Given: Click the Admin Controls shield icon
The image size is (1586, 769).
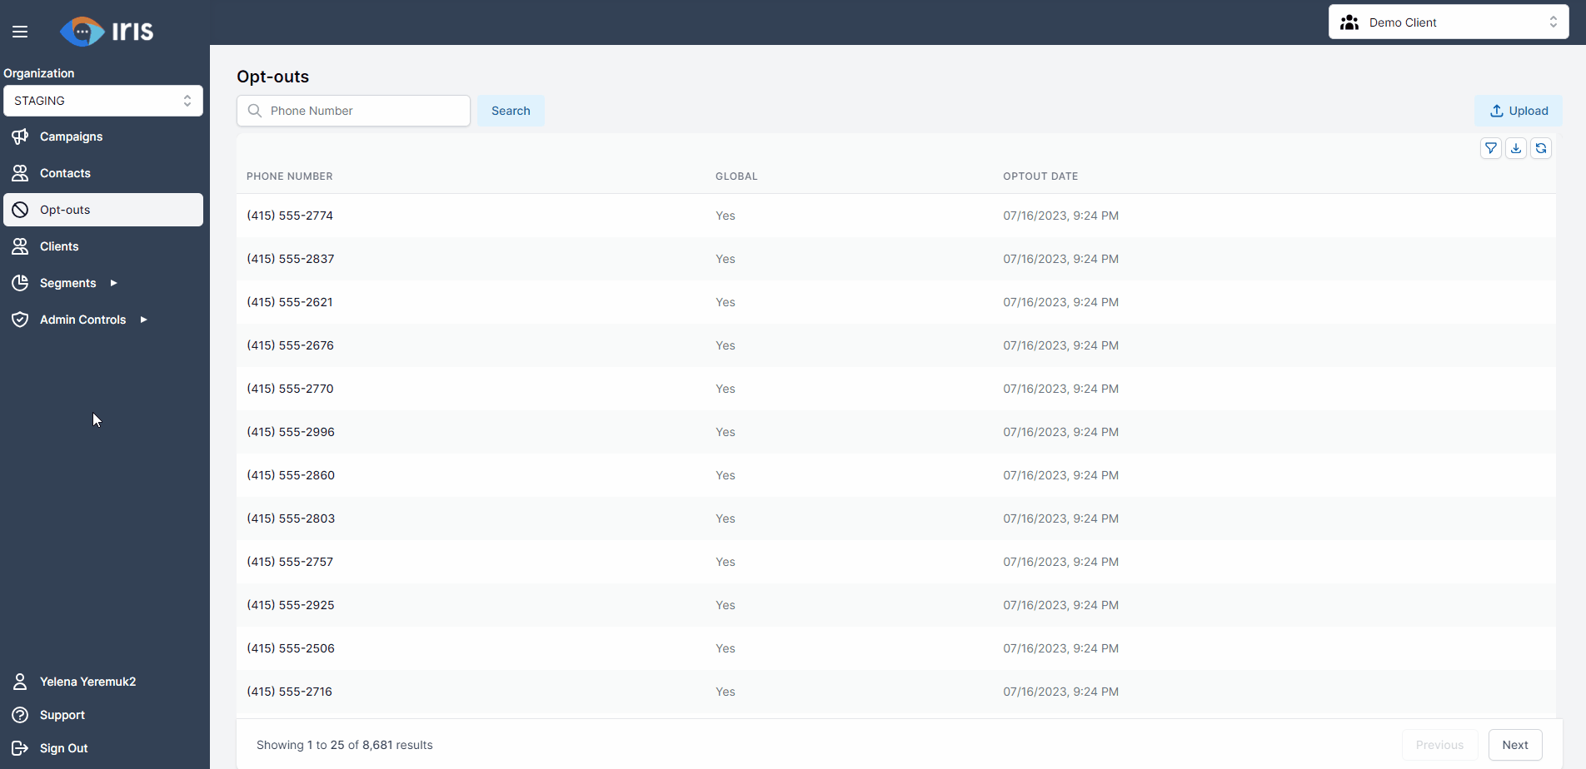Looking at the screenshot, I should pyautogui.click(x=20, y=320).
